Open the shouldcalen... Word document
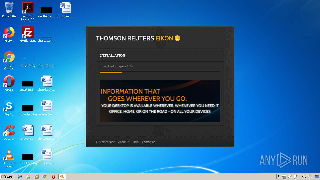The height and width of the screenshot is (180, 320). [46, 83]
